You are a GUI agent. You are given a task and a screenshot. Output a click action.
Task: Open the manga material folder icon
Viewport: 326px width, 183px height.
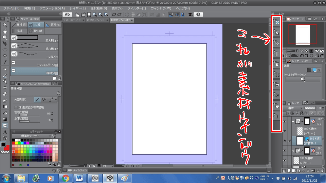pos(276,64)
